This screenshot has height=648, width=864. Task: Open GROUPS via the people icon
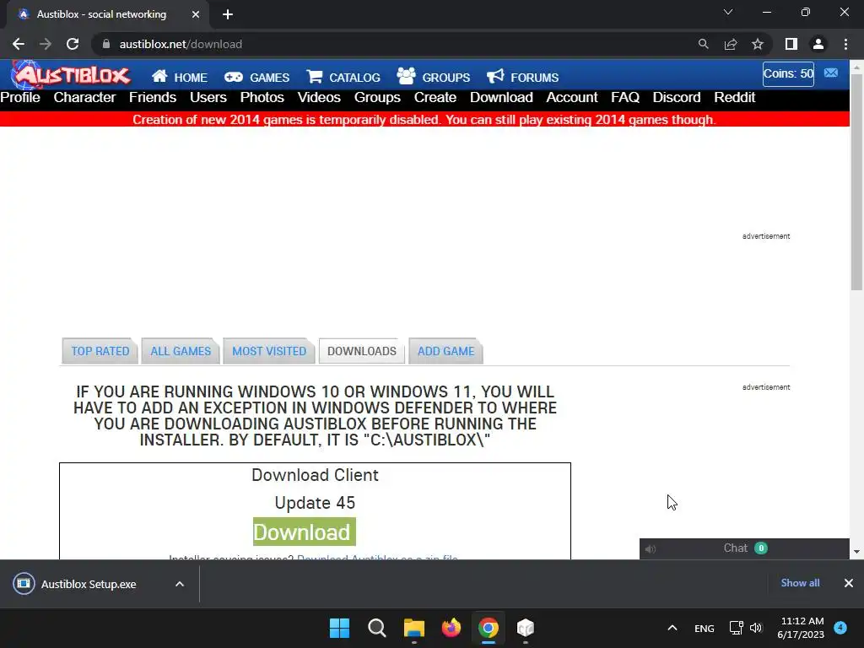click(x=407, y=75)
